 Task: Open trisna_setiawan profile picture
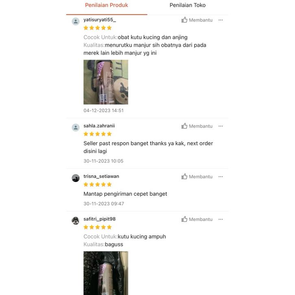coord(76,178)
